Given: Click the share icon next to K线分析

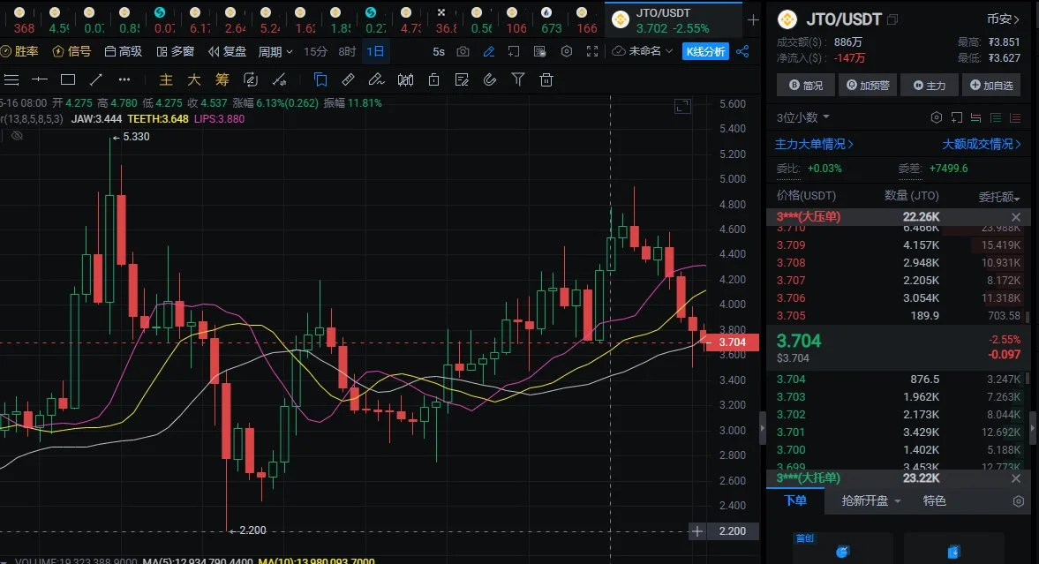Looking at the screenshot, I should pyautogui.click(x=742, y=51).
